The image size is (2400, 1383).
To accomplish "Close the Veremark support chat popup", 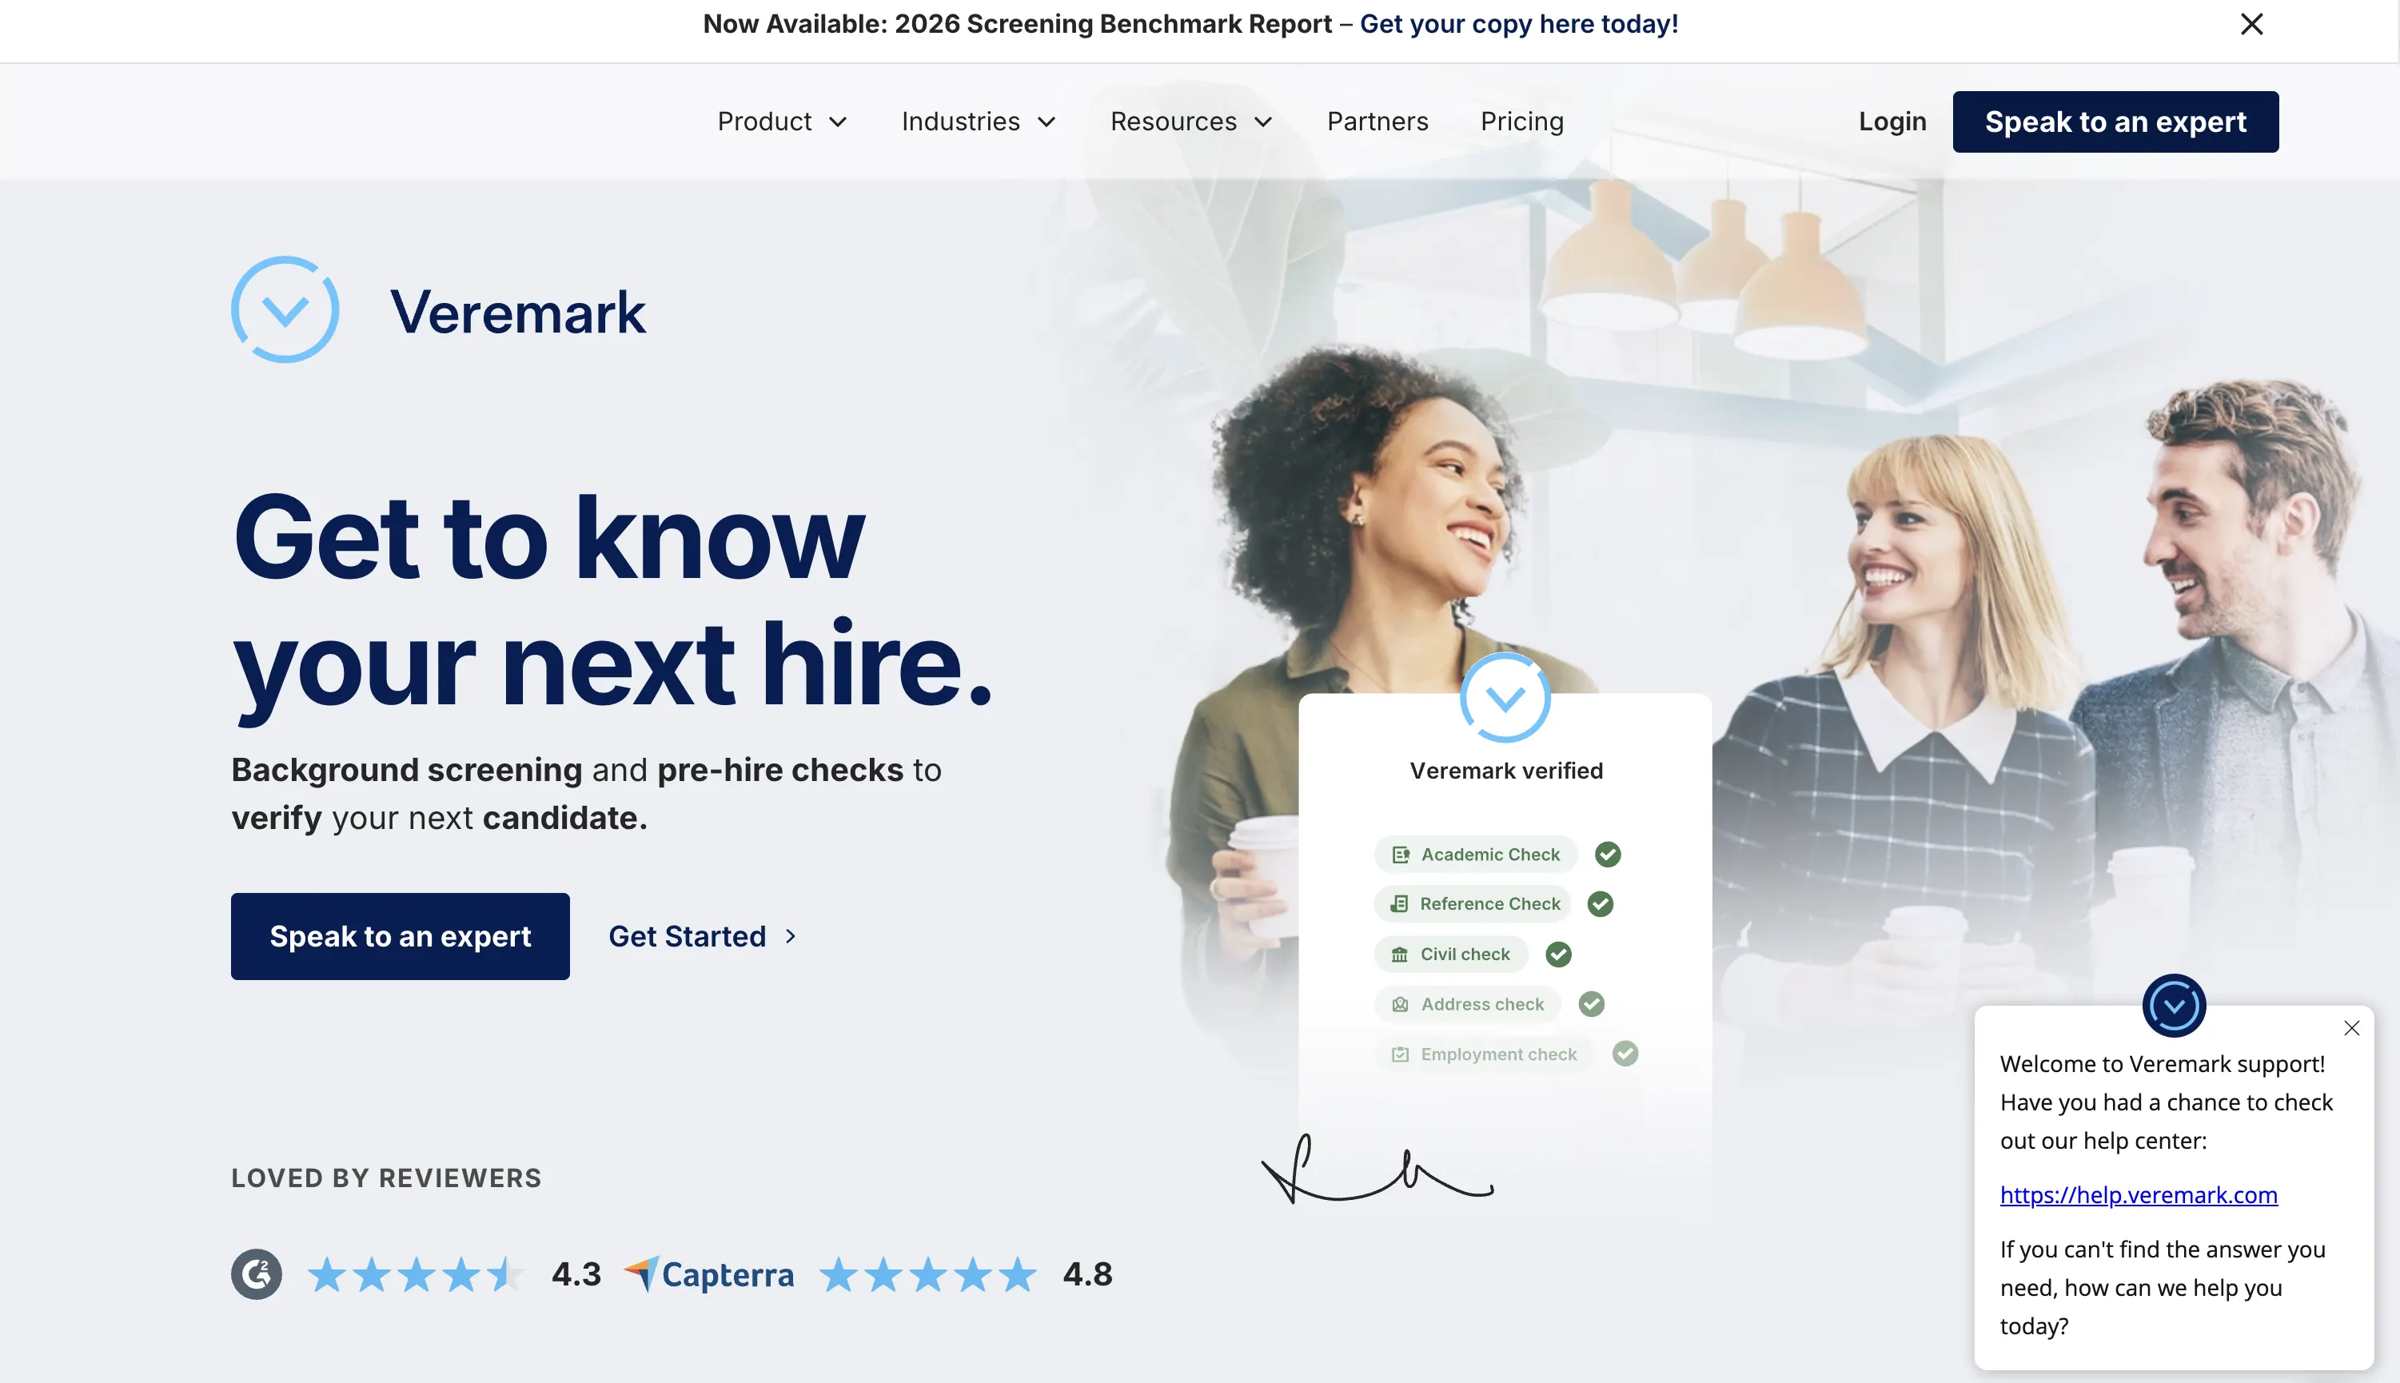I will pos(2351,1028).
